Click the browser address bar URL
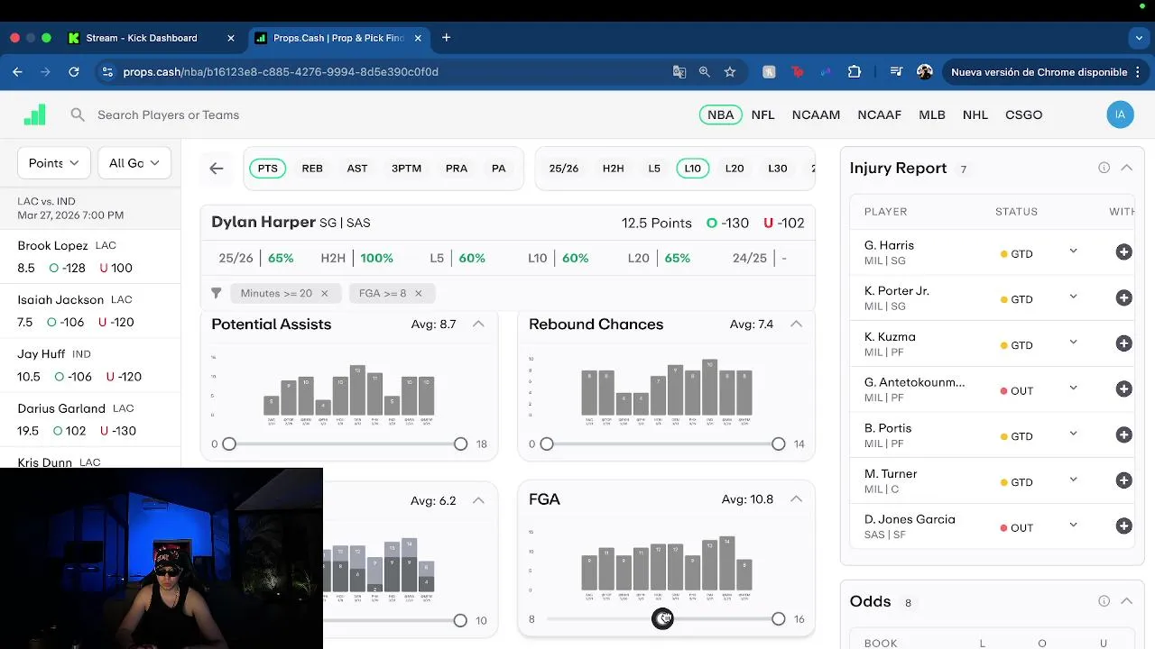This screenshot has width=1155, height=649. [x=281, y=72]
